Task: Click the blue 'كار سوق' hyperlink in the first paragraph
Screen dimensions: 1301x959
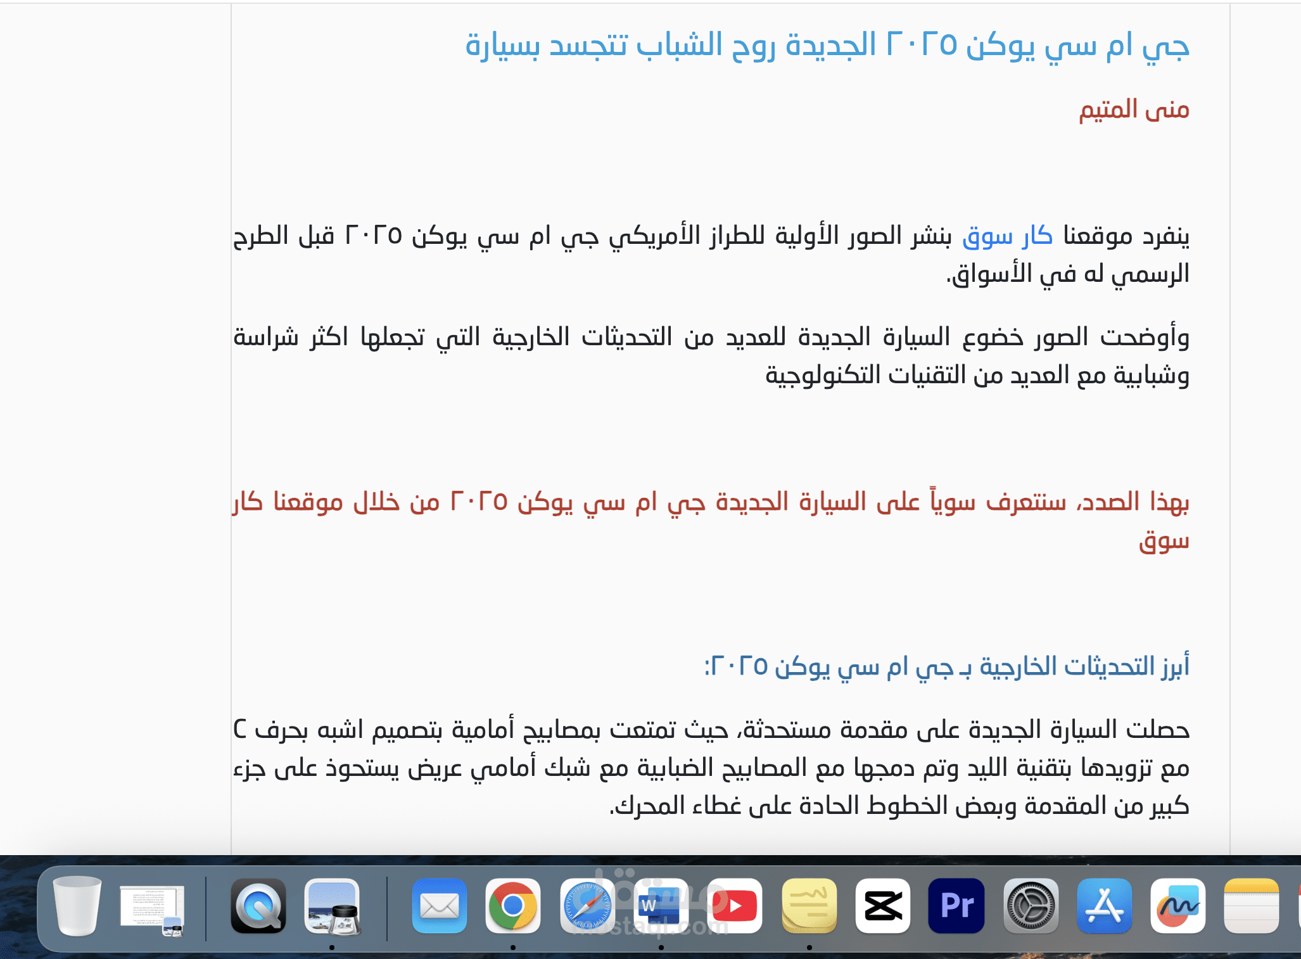Action: [1008, 236]
